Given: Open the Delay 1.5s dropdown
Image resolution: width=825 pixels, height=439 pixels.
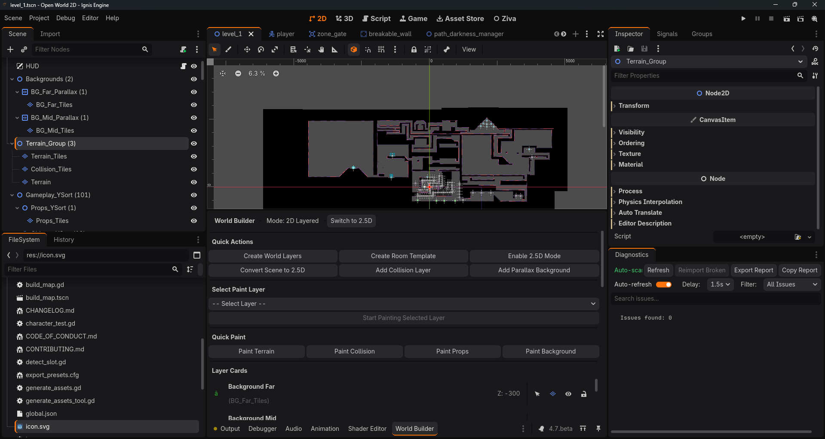Looking at the screenshot, I should pos(720,284).
